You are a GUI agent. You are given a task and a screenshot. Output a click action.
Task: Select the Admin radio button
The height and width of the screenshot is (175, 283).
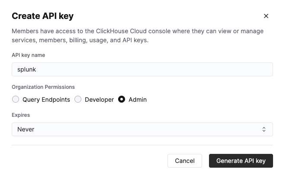click(122, 100)
